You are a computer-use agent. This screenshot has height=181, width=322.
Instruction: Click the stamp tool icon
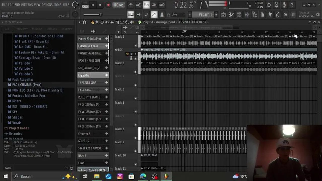(162, 14)
